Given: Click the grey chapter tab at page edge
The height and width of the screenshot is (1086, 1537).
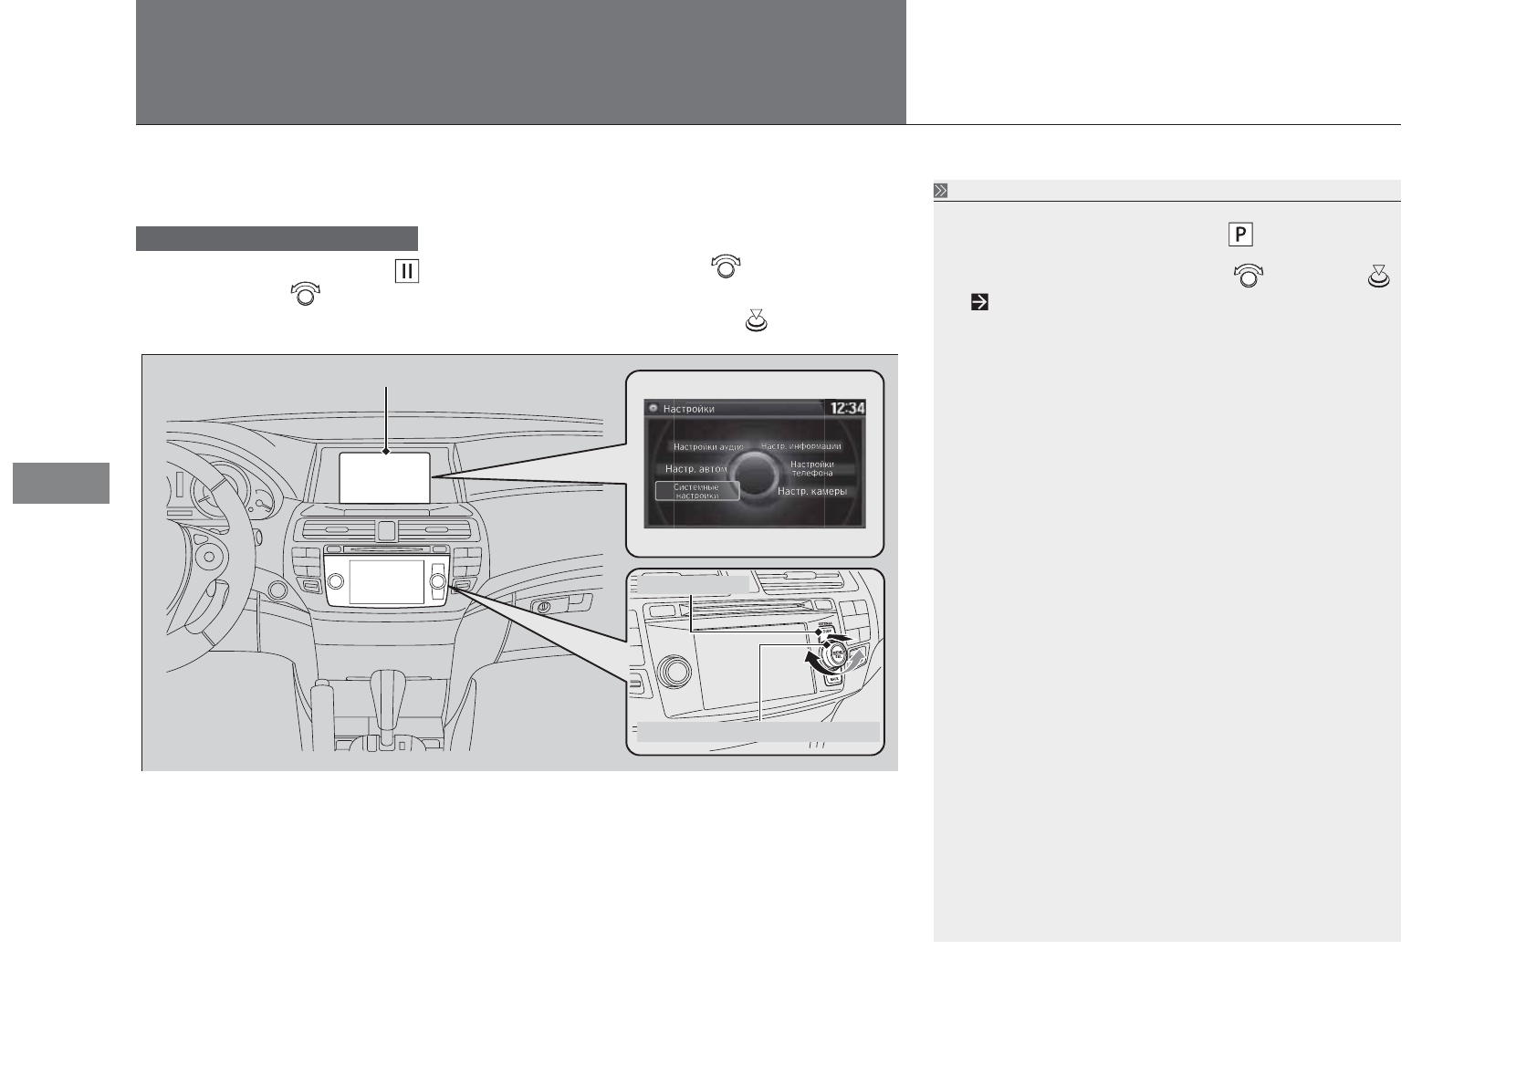Looking at the screenshot, I should point(61,483).
